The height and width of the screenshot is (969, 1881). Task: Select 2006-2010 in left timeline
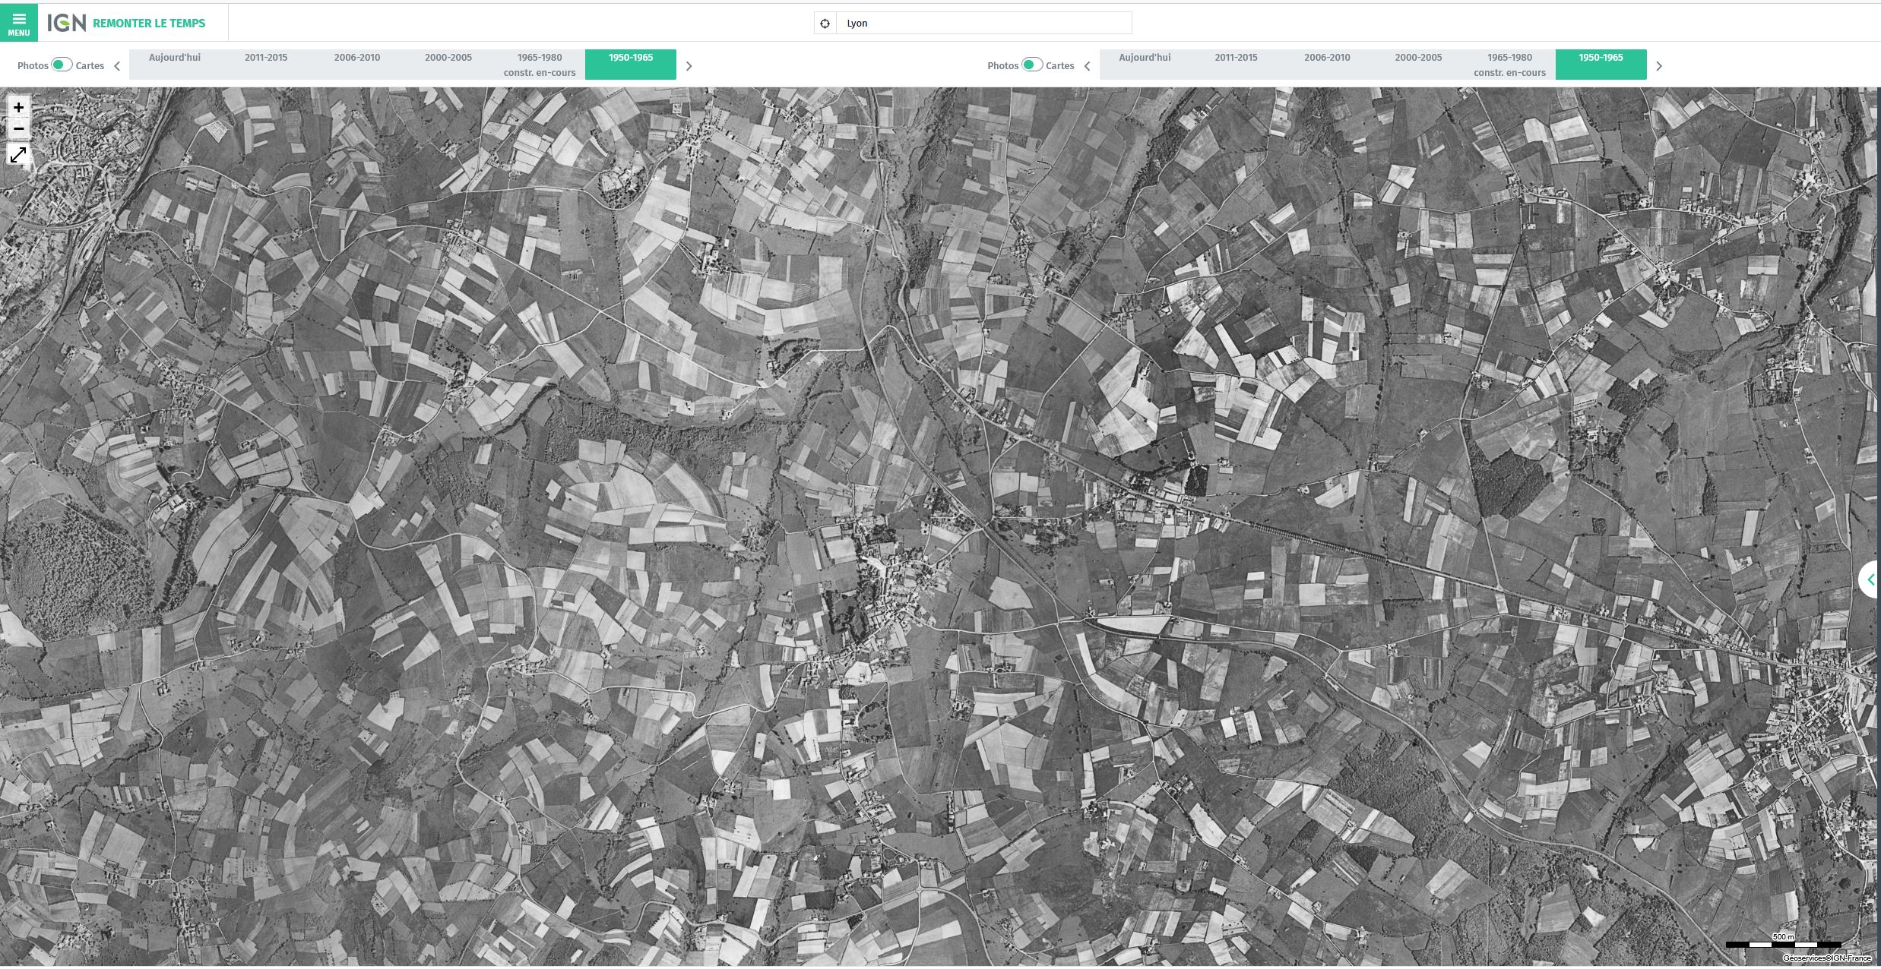(x=357, y=58)
